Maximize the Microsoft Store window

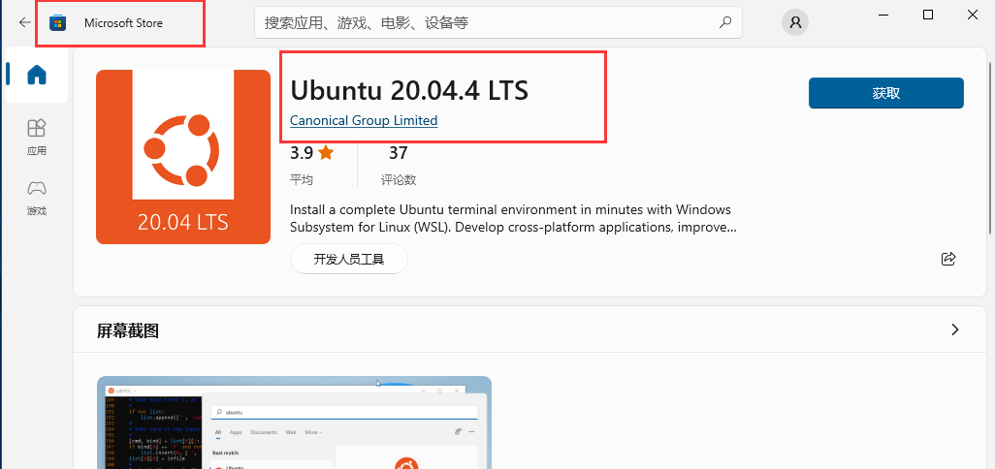coord(928,15)
